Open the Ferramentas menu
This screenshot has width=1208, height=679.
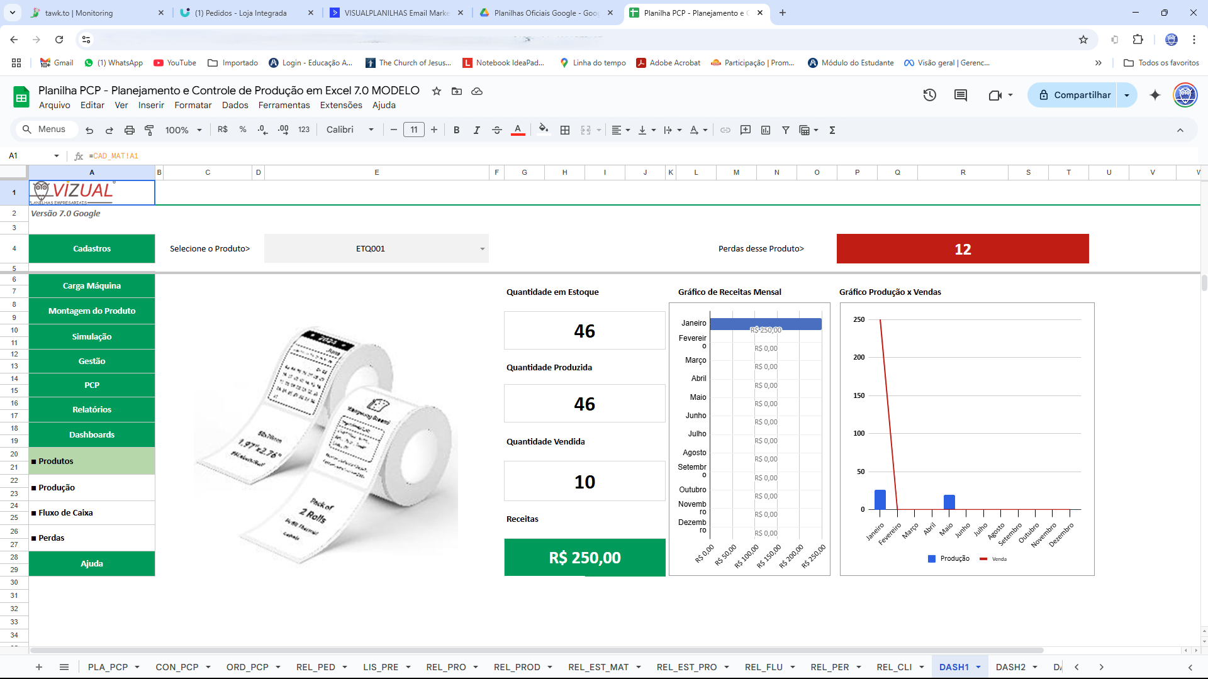284,105
